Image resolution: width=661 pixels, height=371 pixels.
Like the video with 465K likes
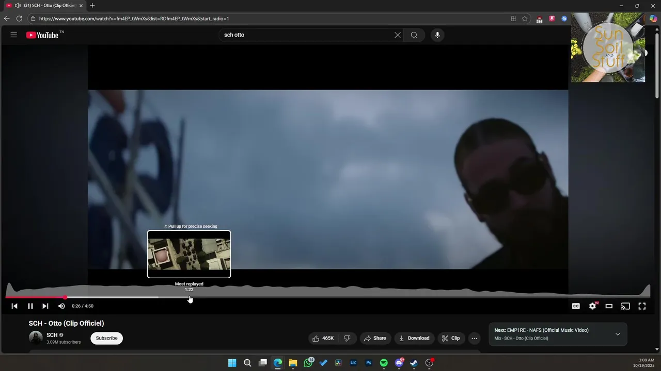pyautogui.click(x=323, y=338)
